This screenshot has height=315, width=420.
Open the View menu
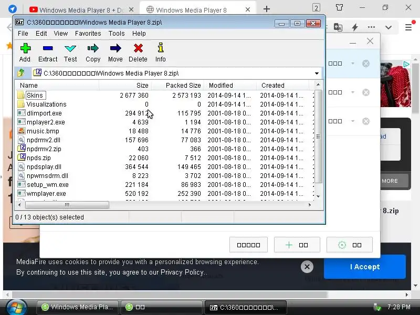61,34
